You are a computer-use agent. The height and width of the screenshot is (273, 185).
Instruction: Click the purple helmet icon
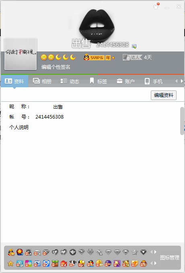click(x=108, y=264)
